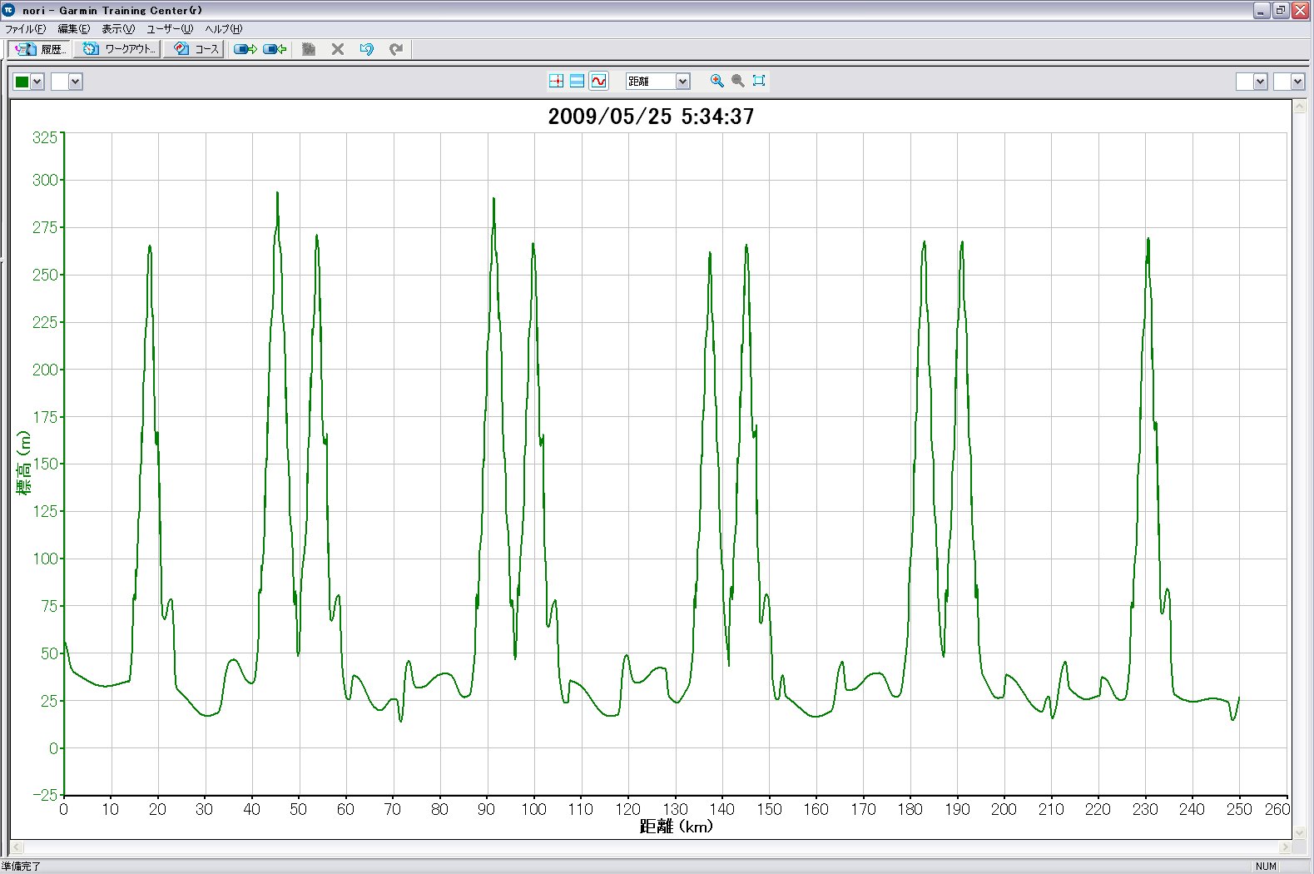Click the zoom in magnifier icon

(x=717, y=81)
